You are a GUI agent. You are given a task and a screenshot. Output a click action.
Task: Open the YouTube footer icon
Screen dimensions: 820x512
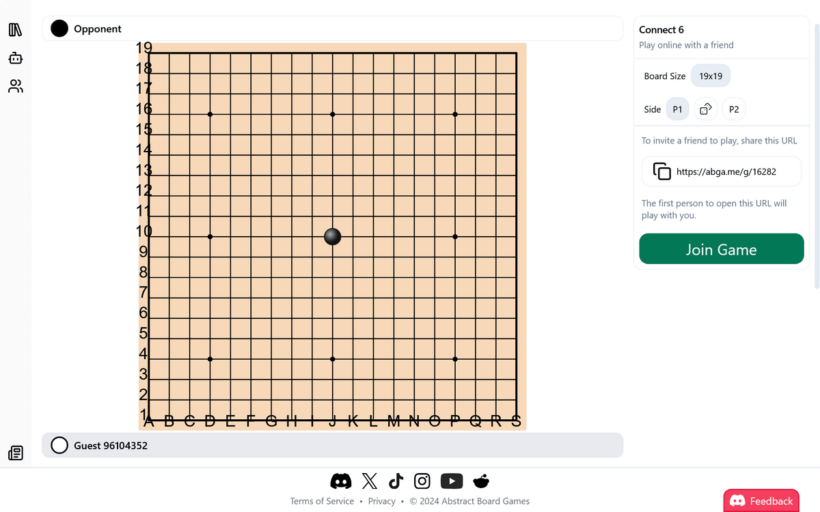tap(452, 481)
